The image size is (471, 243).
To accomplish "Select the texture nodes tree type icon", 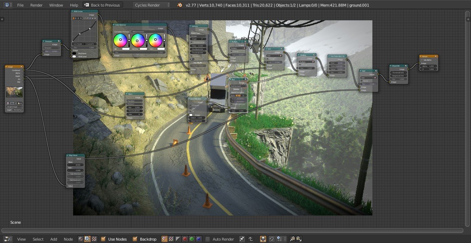I will (x=94, y=239).
